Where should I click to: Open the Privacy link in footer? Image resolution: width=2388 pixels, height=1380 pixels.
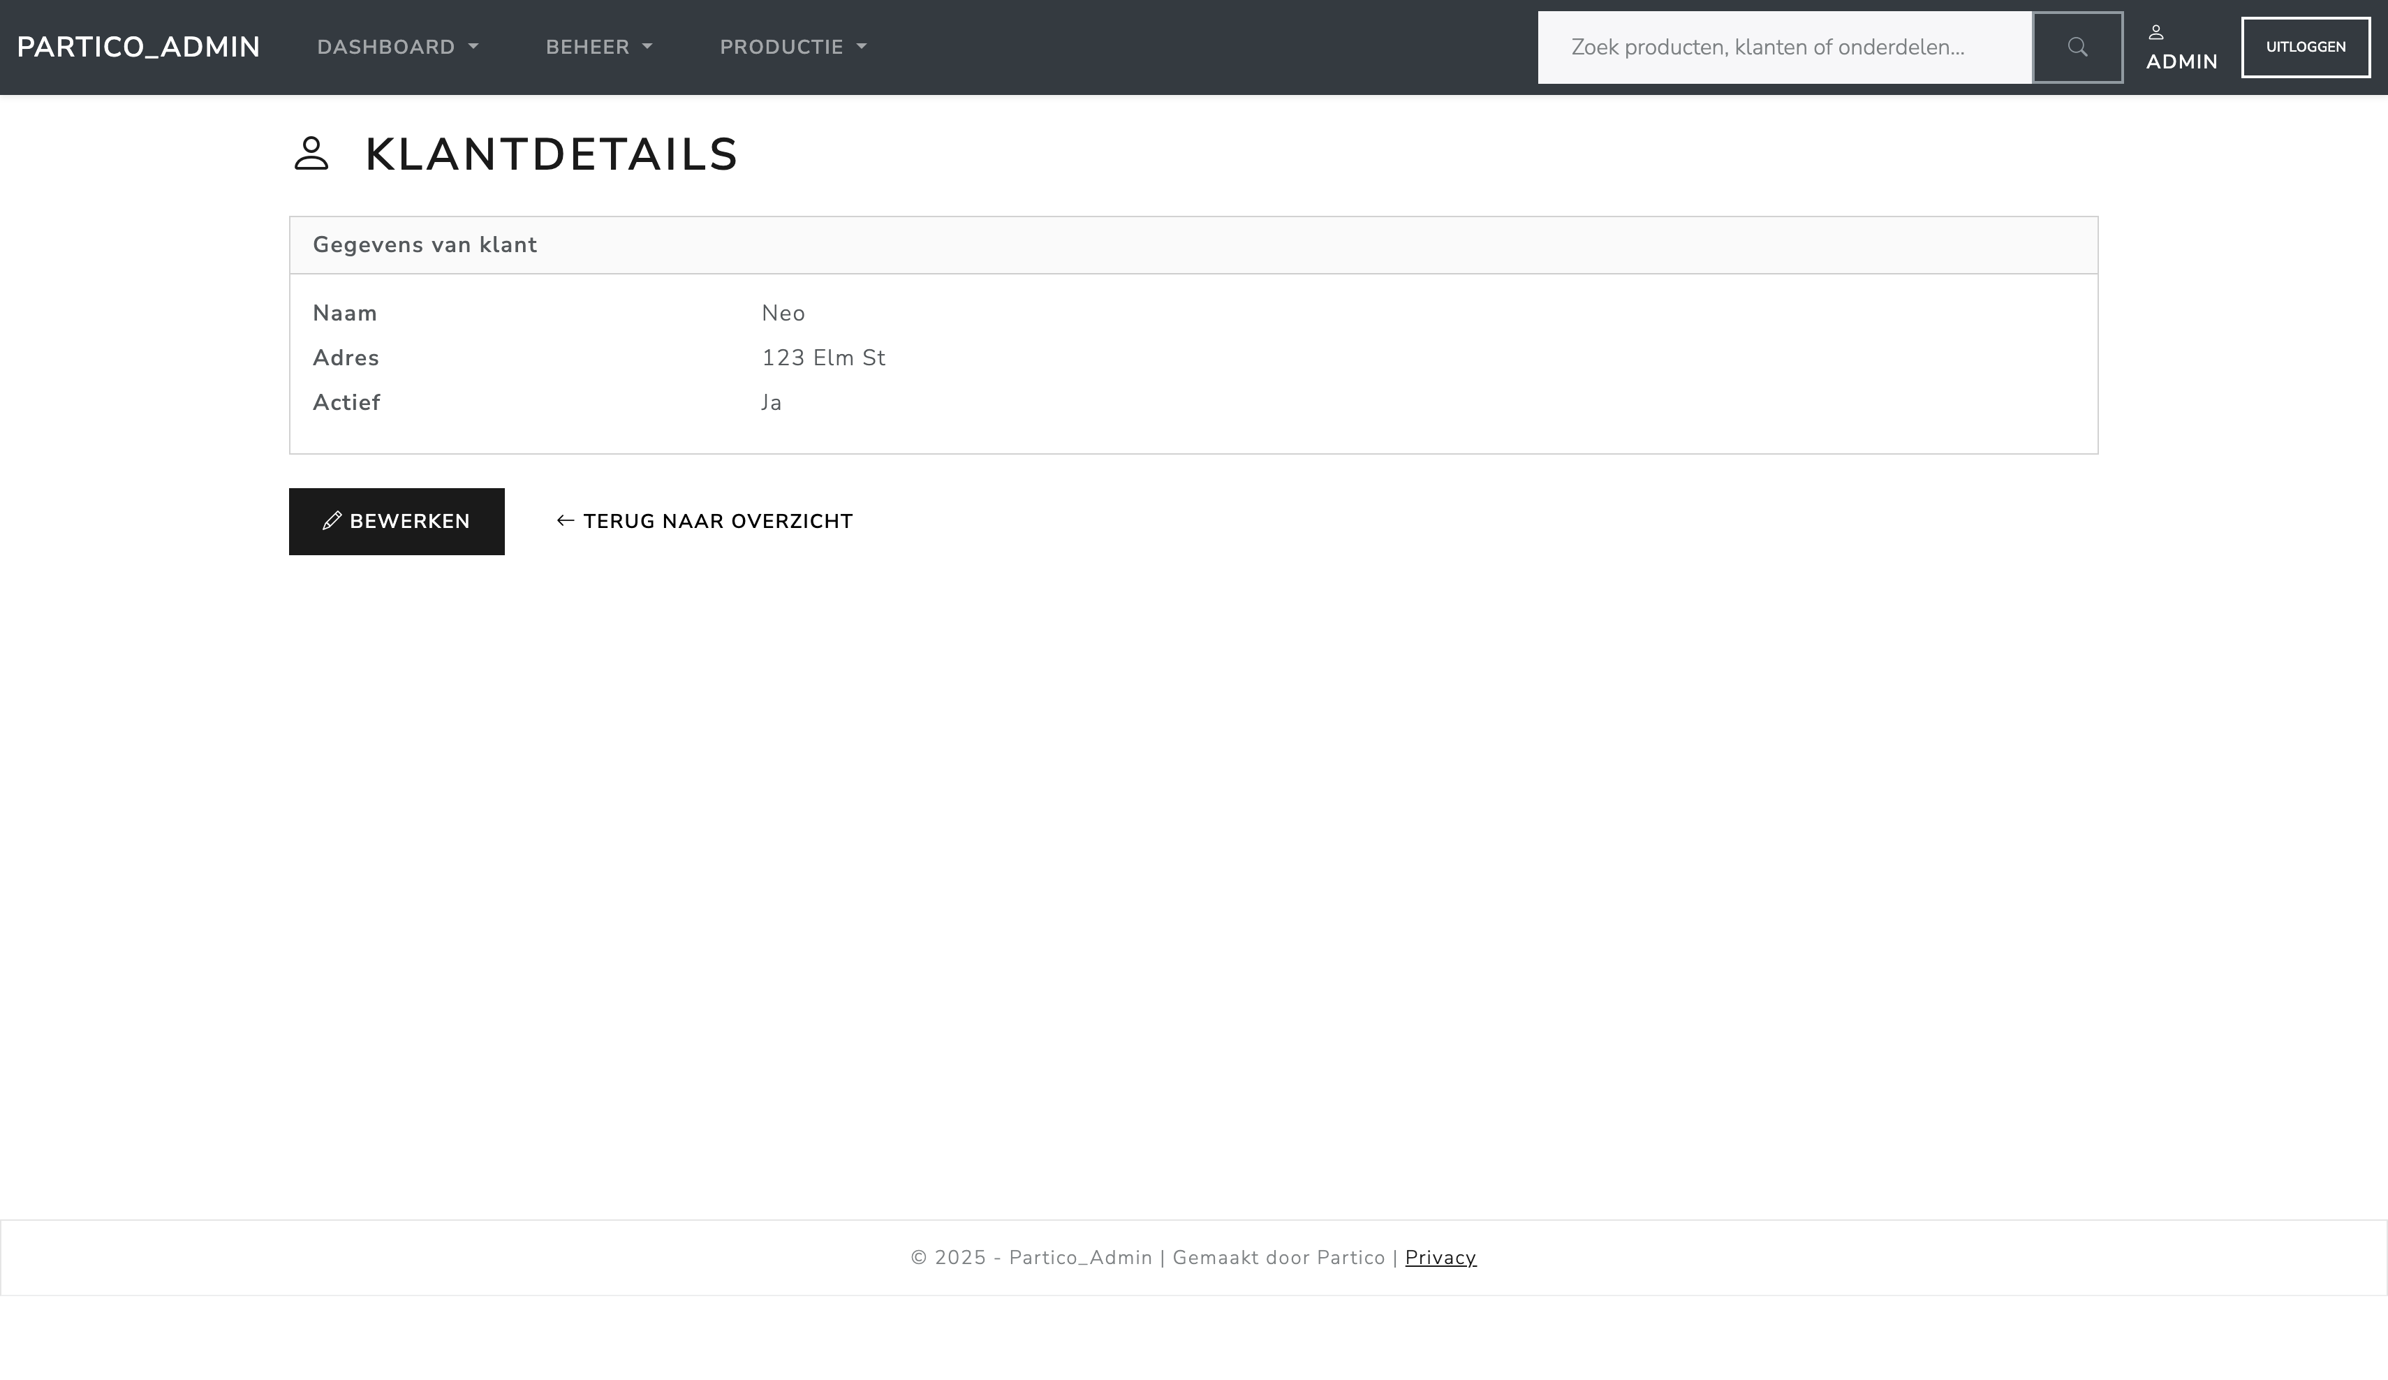(1440, 1258)
